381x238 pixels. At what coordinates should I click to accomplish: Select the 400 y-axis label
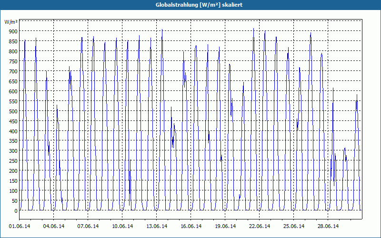(x=13, y=131)
